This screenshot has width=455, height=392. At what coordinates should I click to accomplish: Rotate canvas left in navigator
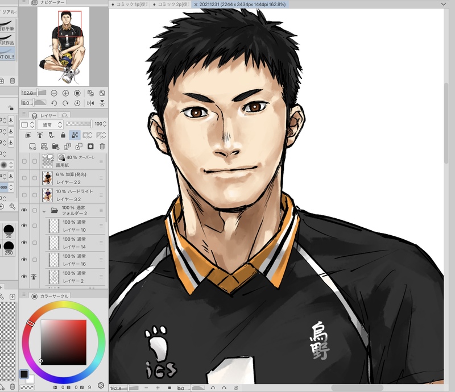click(54, 103)
